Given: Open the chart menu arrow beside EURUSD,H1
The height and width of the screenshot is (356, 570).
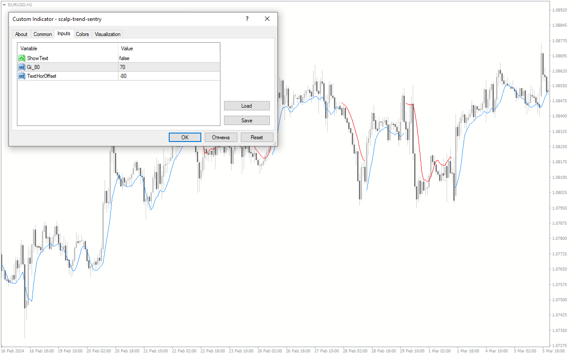Looking at the screenshot, I should (x=4, y=4).
